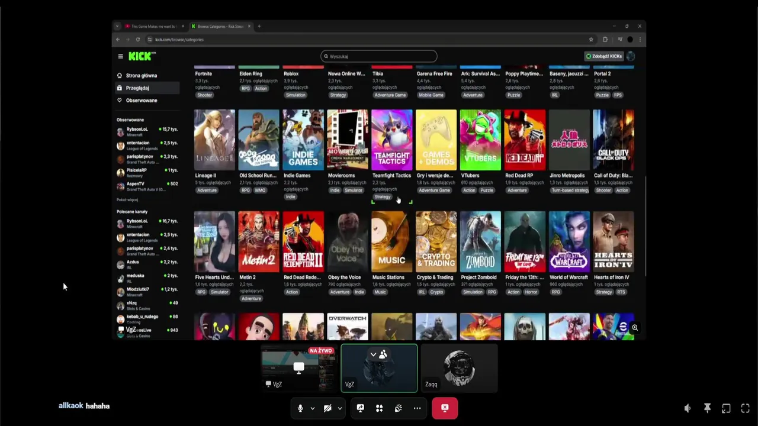Open the soundboard icon in call bar
This screenshot has height=426, width=758.
coord(399,408)
